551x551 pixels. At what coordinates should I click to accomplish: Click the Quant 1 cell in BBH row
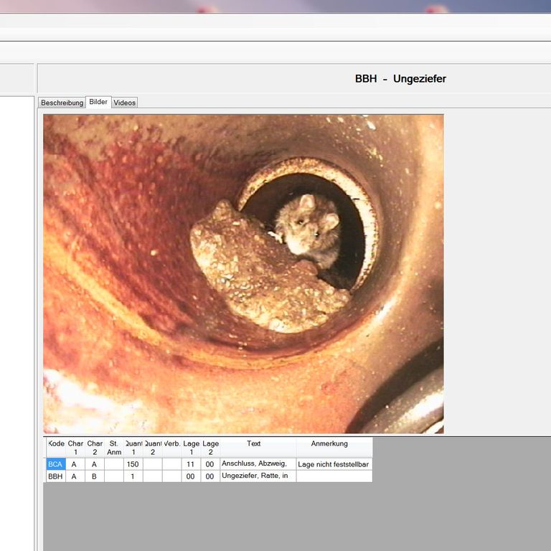coord(133,476)
